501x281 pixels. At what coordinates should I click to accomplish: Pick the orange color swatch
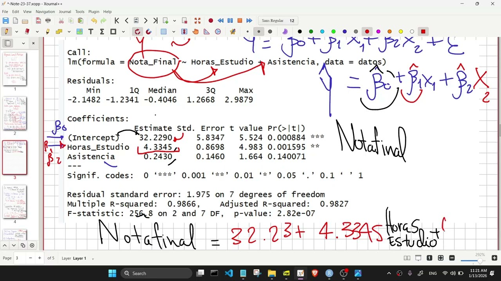pyautogui.click(x=389, y=32)
